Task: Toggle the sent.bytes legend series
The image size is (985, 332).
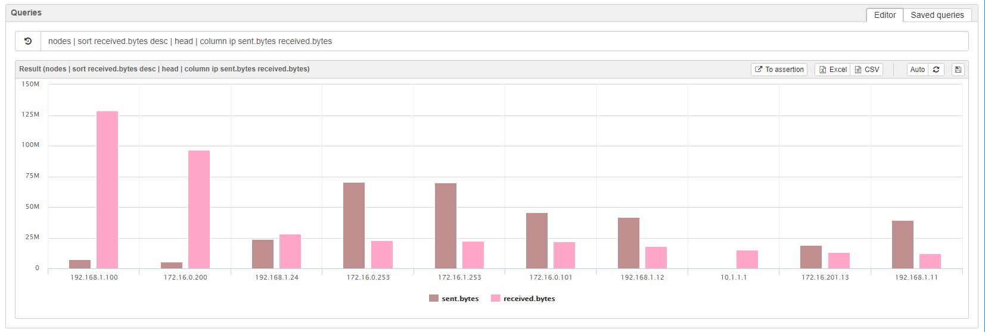Action: [x=454, y=299]
